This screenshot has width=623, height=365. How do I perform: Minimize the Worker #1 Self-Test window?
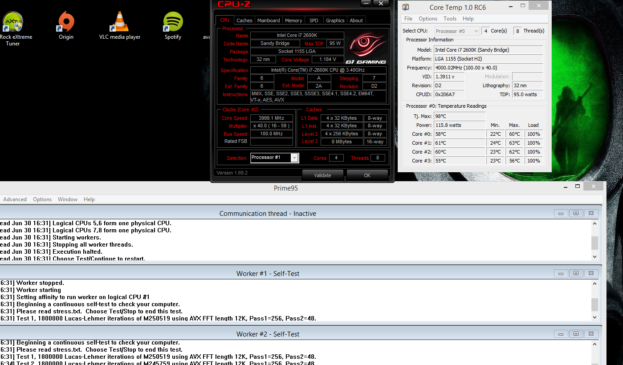point(561,273)
